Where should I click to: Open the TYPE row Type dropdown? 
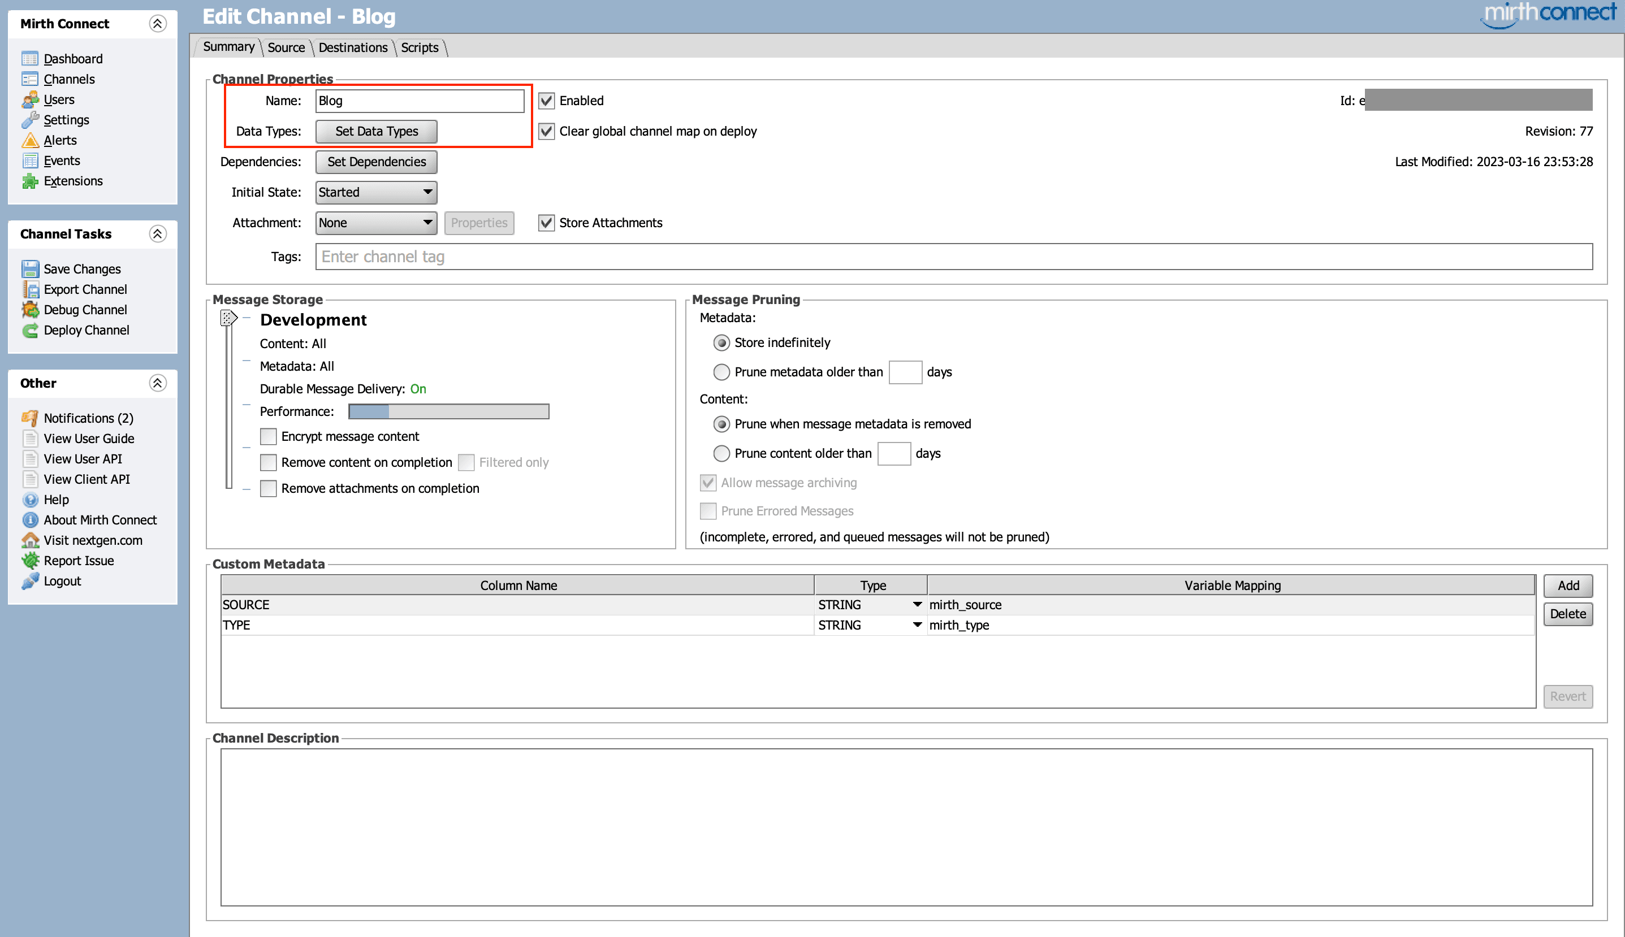coord(870,625)
